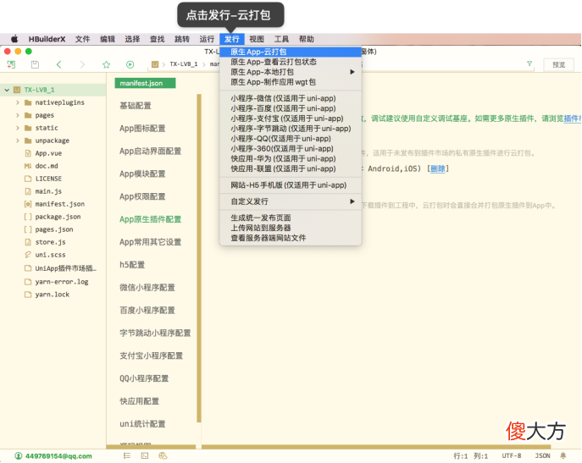Click the uni.scss file icon
The width and height of the screenshot is (582, 463).
[28, 255]
